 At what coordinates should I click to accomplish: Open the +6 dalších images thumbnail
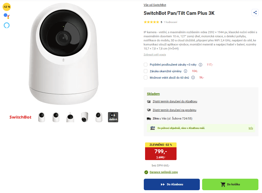113,117
